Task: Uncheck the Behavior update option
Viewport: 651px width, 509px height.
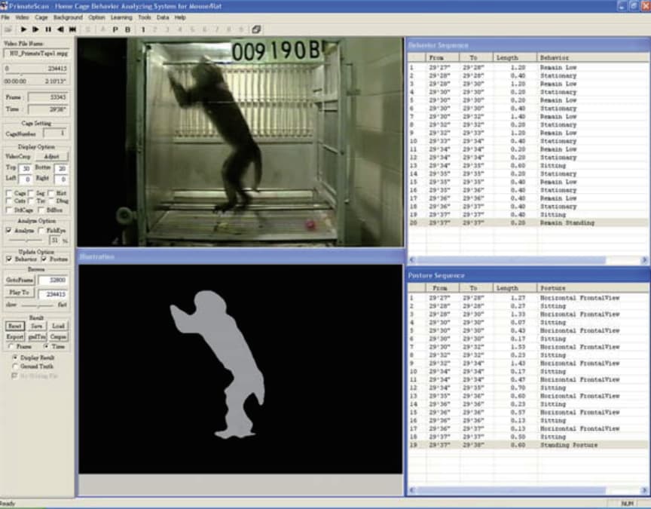Action: click(9, 259)
